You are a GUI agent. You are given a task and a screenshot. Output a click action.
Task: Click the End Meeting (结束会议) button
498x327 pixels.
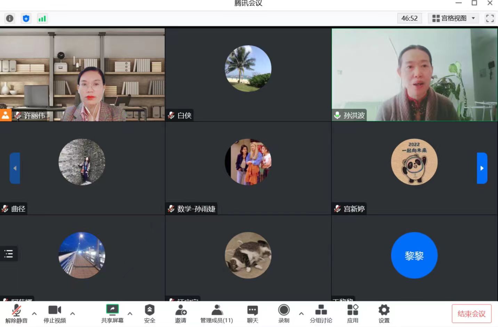tap(471, 314)
